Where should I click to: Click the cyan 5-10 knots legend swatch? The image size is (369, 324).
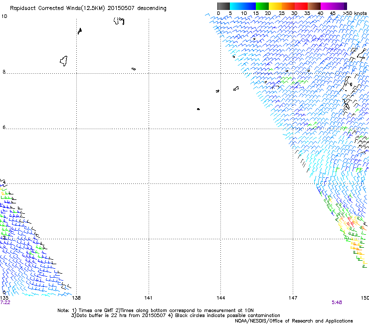point(236,6)
